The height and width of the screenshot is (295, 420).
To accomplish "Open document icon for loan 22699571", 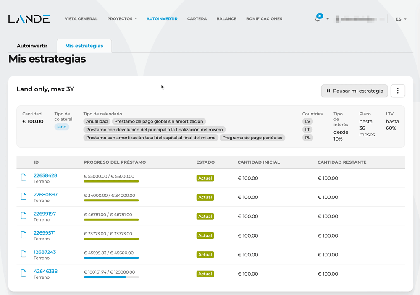I will pyautogui.click(x=24, y=235).
